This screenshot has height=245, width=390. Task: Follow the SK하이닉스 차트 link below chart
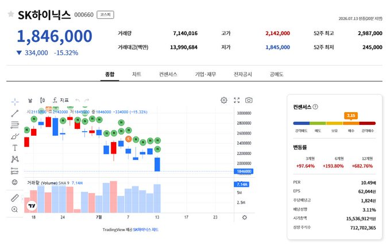(x=145, y=229)
